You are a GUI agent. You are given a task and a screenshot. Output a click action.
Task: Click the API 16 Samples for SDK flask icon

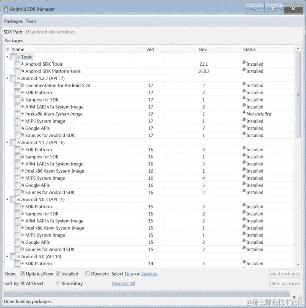point(23,157)
